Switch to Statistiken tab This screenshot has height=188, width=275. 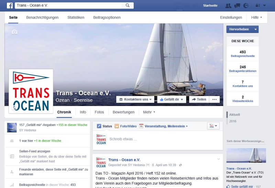(76, 17)
